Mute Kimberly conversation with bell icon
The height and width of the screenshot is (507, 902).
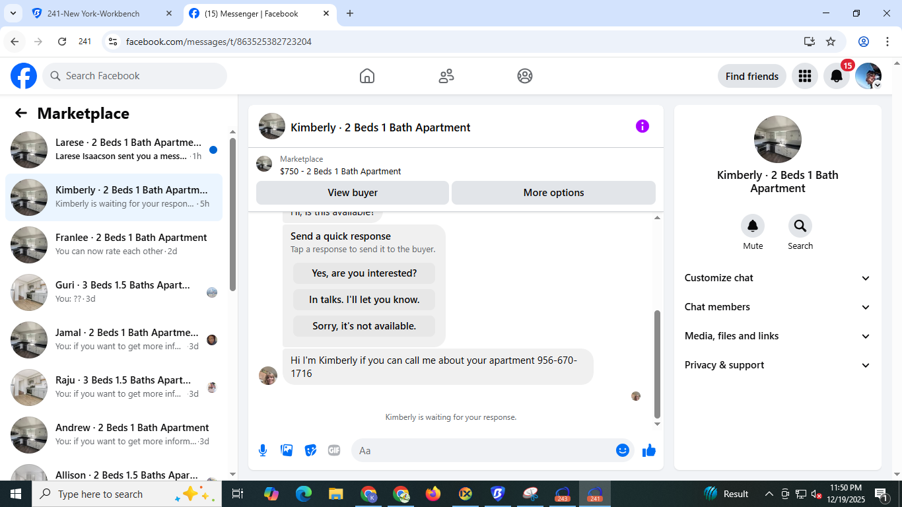pyautogui.click(x=753, y=226)
